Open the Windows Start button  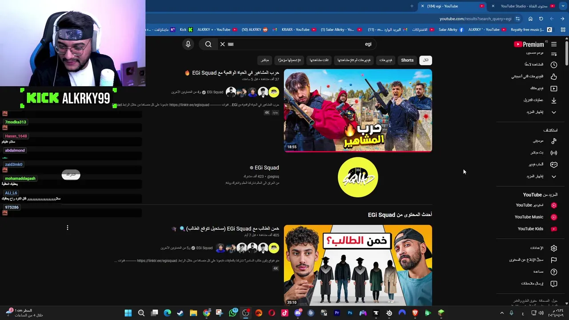(128, 313)
